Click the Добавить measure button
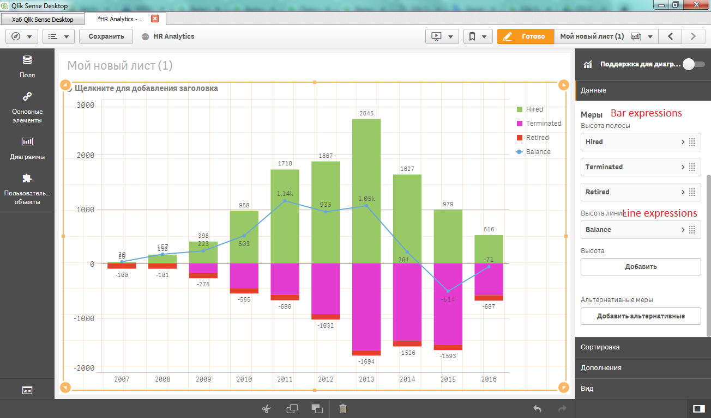The height and width of the screenshot is (418, 711). [641, 267]
